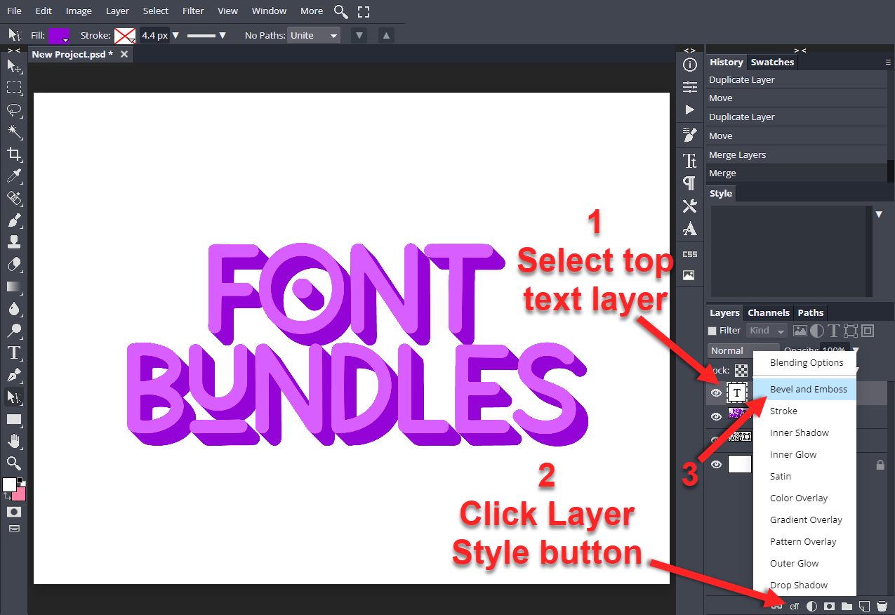Enable the layer Filter checkbox
The image size is (895, 615).
[x=712, y=331]
